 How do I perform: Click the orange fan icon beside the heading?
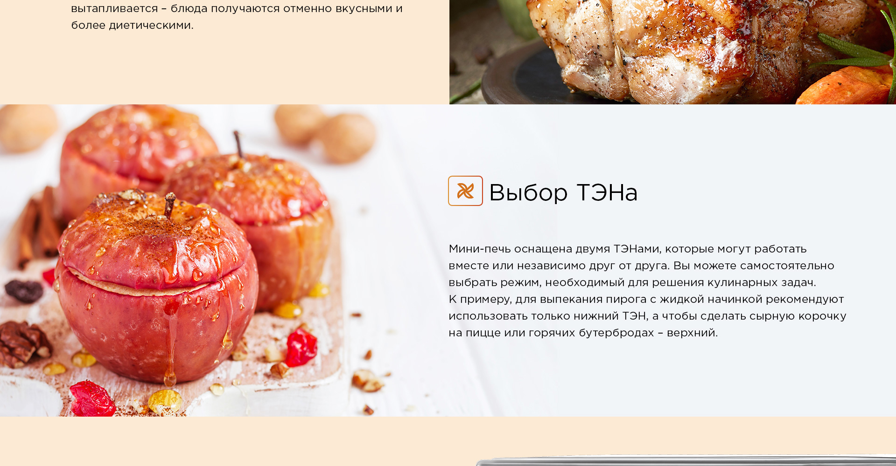(465, 191)
